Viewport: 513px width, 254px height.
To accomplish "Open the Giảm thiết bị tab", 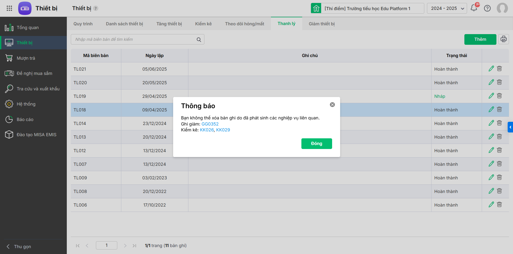I will (x=321, y=24).
